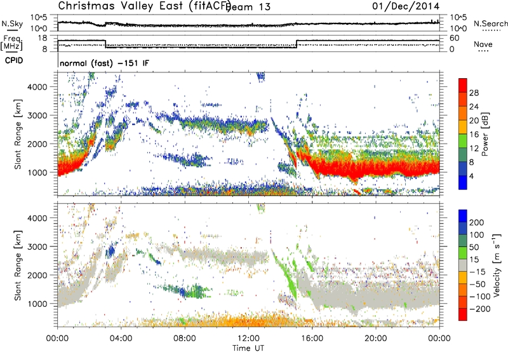Click the dotted line sample under Nave

[x=483, y=51]
